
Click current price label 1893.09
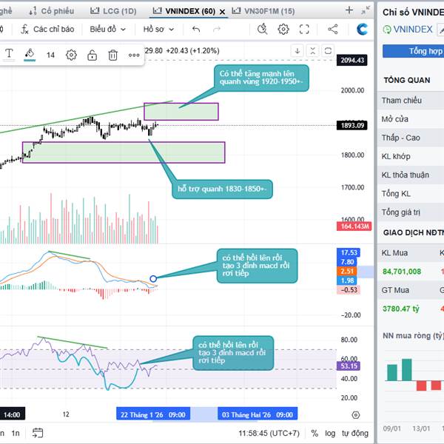point(352,125)
